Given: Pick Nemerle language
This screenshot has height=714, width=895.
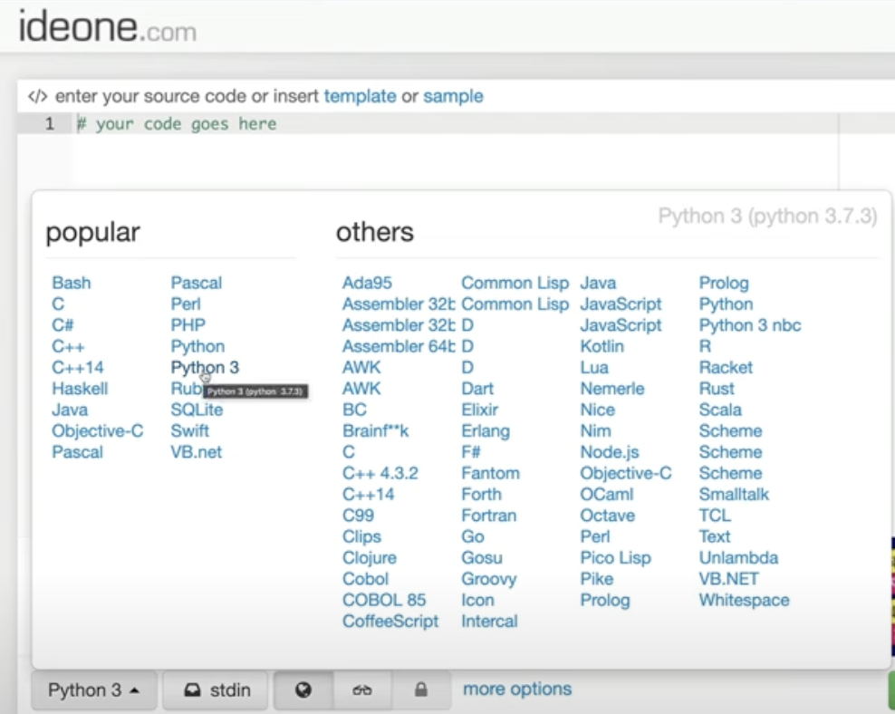Looking at the screenshot, I should point(611,388).
